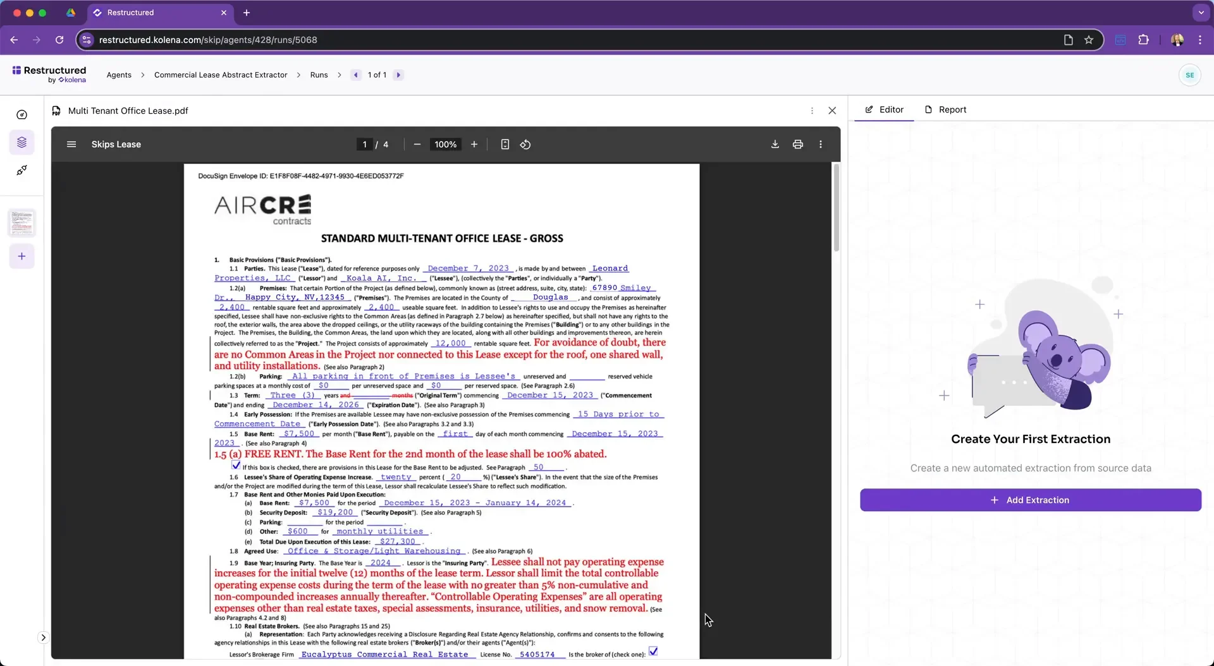Print the lease document
The image size is (1214, 666).
(798, 144)
